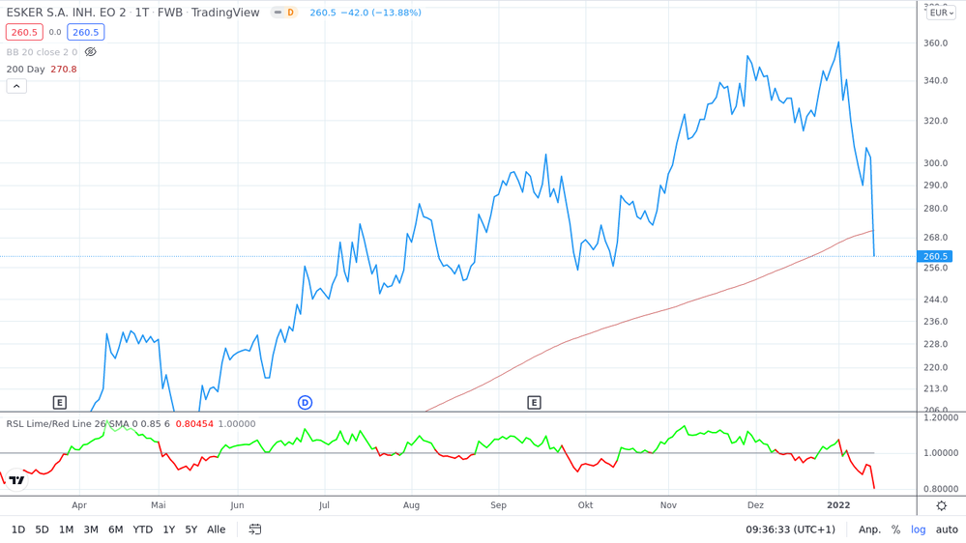Toggle Anp. adjusted data option
Viewport: 966px width, 543px height.
[x=869, y=529]
